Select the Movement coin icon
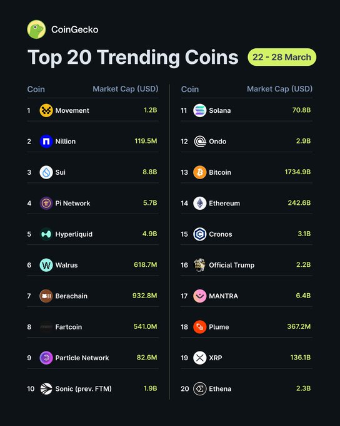 tap(46, 111)
